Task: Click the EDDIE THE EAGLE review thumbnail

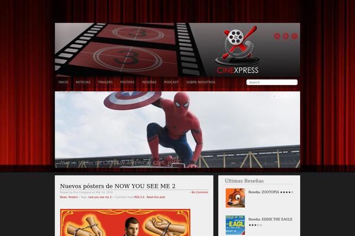Action: point(235,225)
